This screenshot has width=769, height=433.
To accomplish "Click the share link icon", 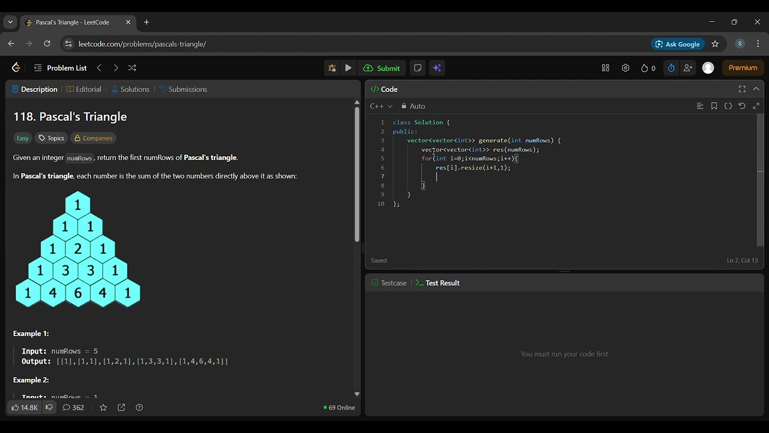I will point(121,407).
